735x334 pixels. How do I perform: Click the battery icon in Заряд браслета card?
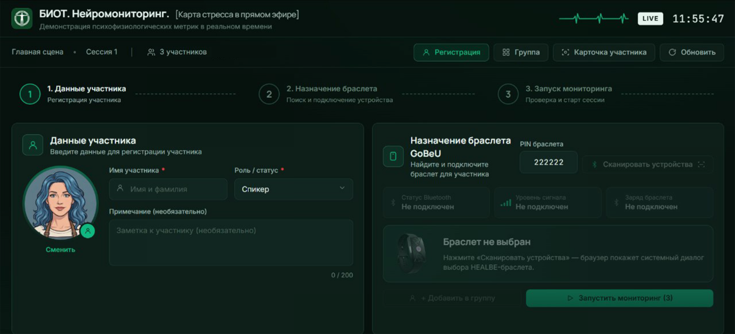(x=616, y=202)
